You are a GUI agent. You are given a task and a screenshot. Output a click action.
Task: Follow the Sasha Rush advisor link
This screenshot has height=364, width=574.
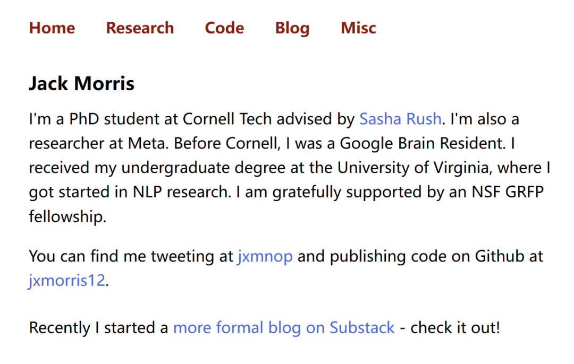pos(400,119)
